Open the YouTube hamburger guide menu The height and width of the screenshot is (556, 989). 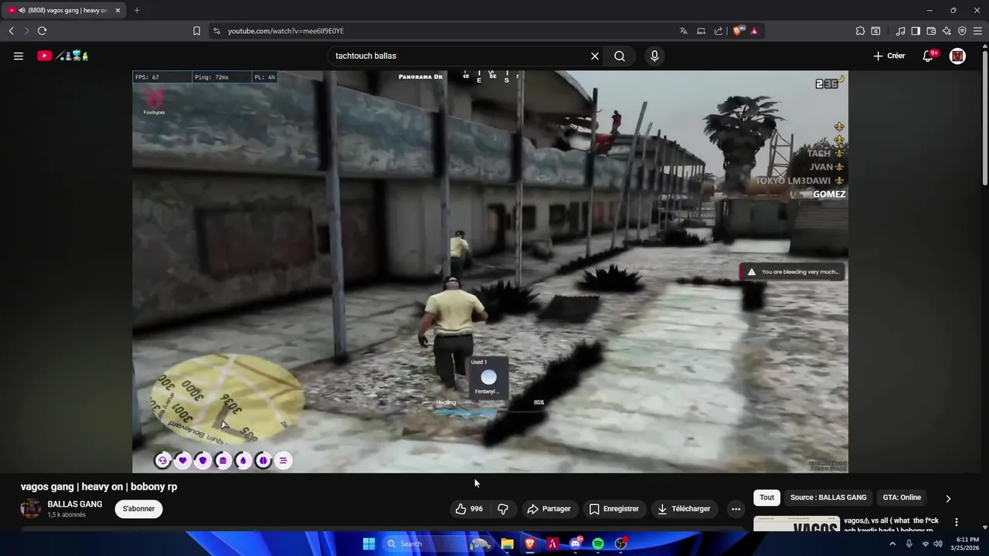point(19,56)
